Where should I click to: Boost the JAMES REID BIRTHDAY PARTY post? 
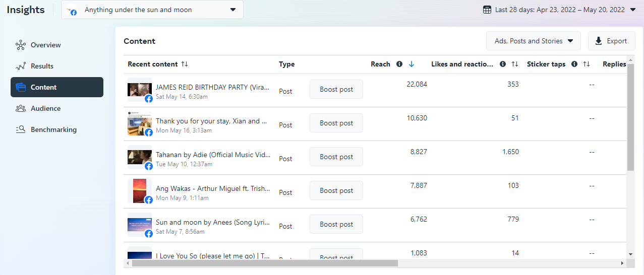[x=336, y=89]
